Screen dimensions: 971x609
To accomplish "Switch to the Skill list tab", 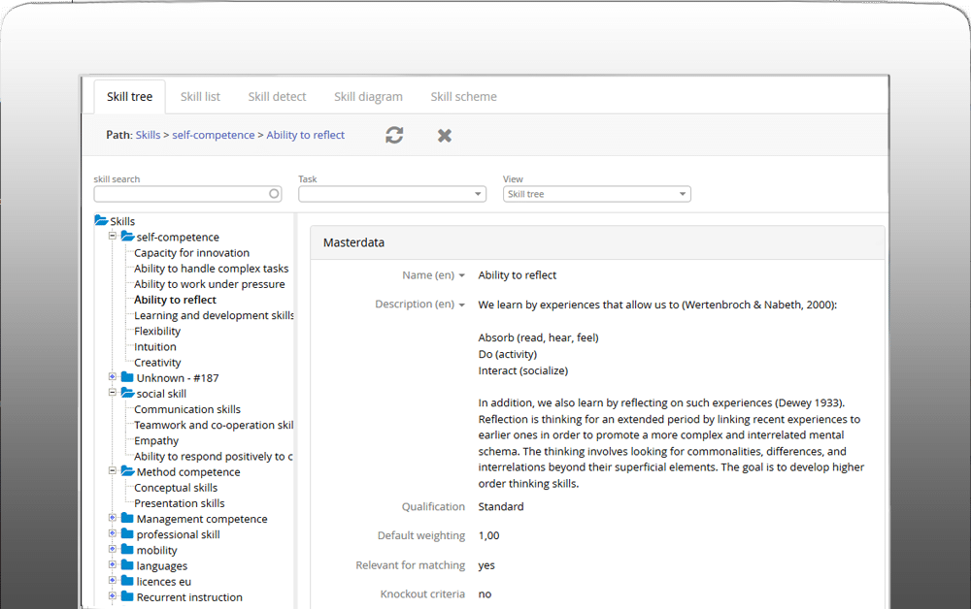I will click(x=200, y=97).
